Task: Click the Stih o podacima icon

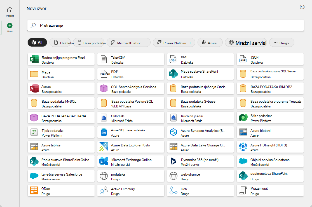Action: 243,118
